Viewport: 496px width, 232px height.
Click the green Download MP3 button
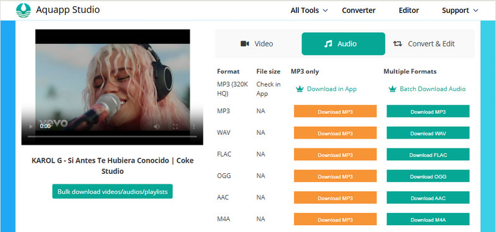428,111
